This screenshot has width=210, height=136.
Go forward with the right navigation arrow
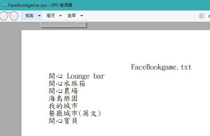tap(14, 16)
